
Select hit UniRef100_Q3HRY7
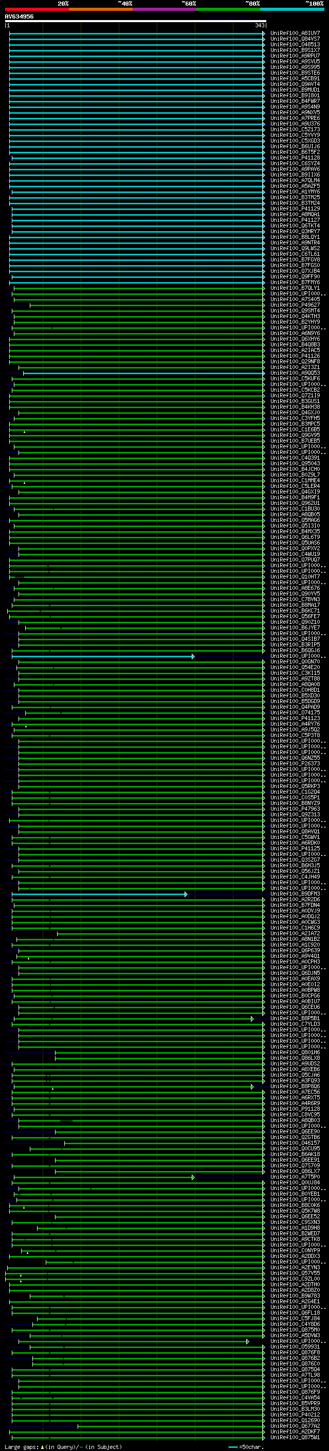pyautogui.click(x=295, y=231)
